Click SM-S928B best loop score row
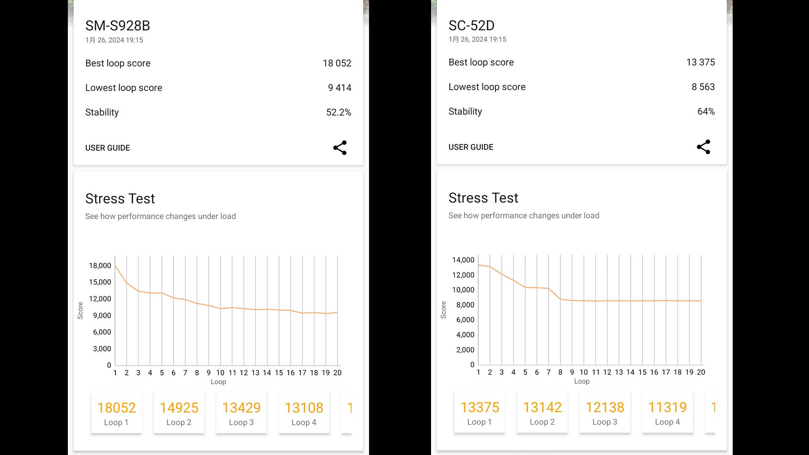The height and width of the screenshot is (455, 809). [x=218, y=63]
